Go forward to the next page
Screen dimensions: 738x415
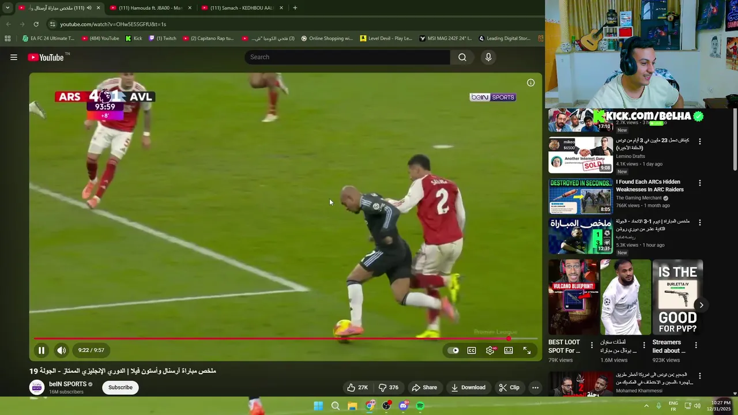pyautogui.click(x=22, y=24)
